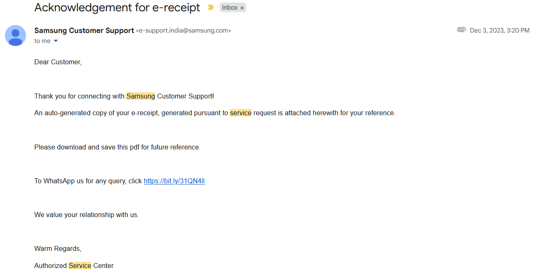The image size is (535, 273).
Task: Click highlighted "Service" in Authorized Service Center
Action: click(80, 265)
